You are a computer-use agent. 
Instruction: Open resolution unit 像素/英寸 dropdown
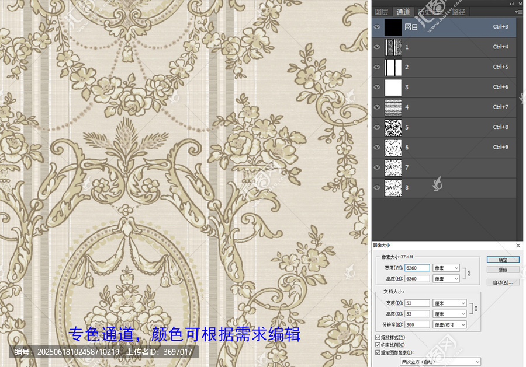point(449,324)
